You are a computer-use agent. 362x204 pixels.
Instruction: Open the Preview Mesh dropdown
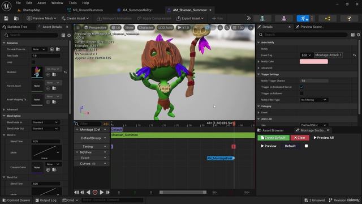click(x=41, y=18)
